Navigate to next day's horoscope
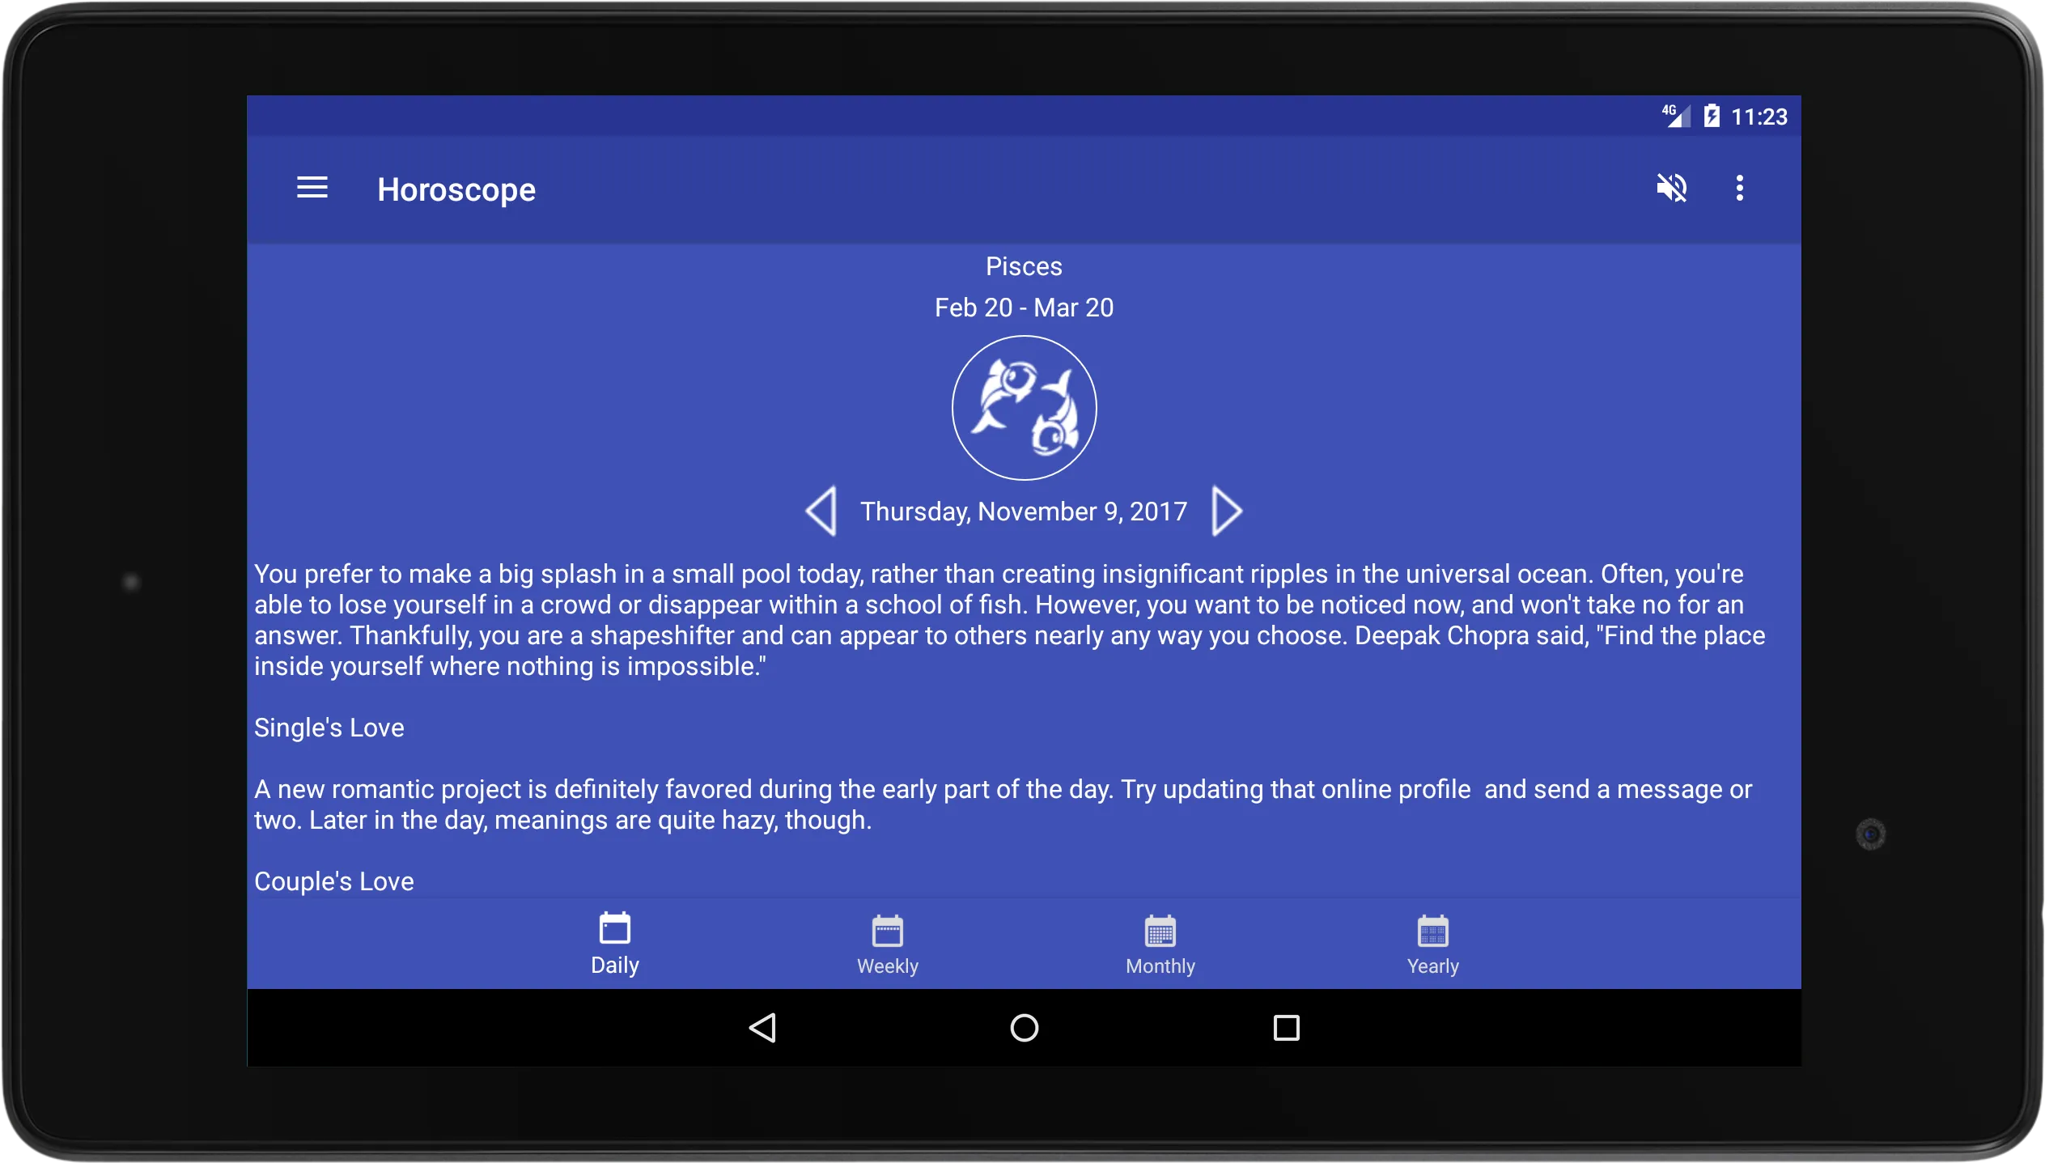 (x=1228, y=510)
